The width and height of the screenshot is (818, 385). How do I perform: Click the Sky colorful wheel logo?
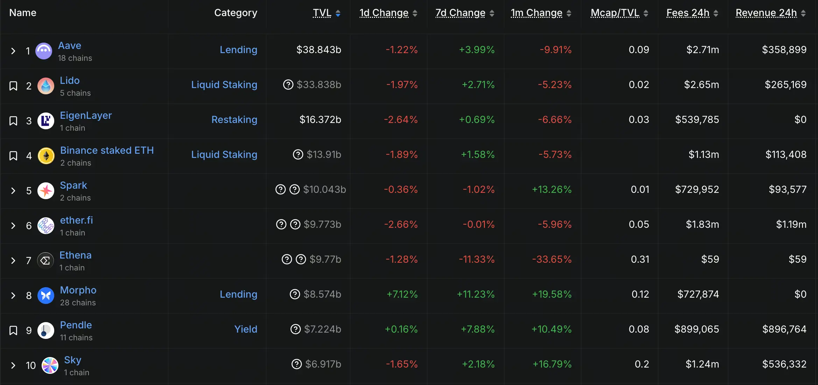click(x=50, y=365)
